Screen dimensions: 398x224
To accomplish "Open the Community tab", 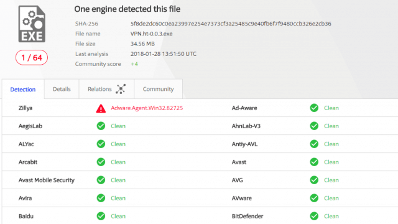I will tap(158, 89).
